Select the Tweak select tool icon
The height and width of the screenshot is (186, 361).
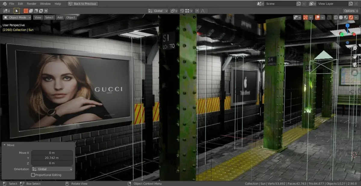click(x=17, y=11)
